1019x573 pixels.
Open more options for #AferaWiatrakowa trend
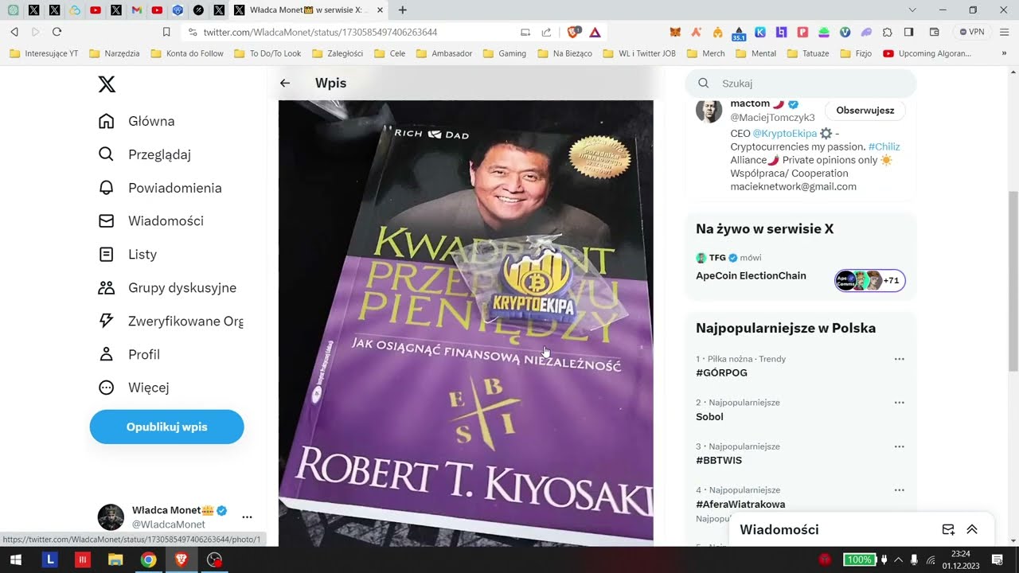coord(899,490)
